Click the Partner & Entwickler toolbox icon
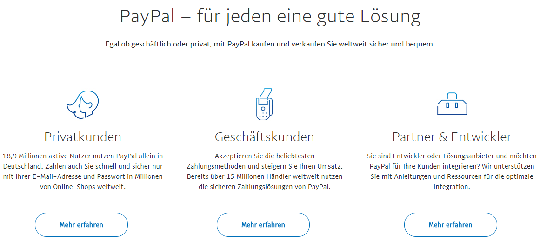The height and width of the screenshot is (241, 540). click(x=452, y=105)
